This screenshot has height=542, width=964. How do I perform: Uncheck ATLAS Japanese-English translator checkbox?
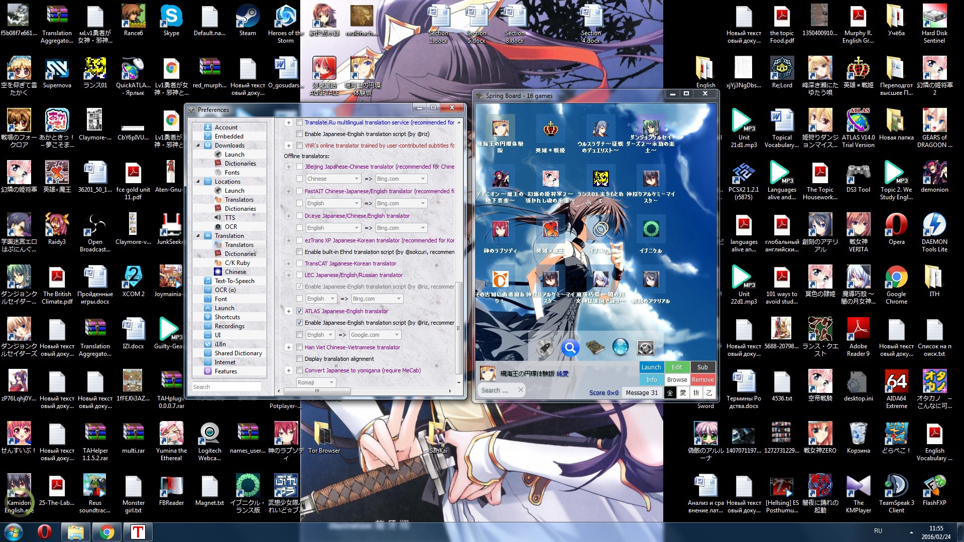coord(300,311)
